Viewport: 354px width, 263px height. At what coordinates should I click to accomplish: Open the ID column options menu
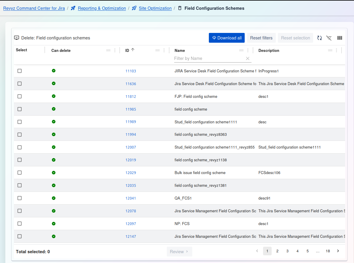pyautogui.click(x=164, y=50)
